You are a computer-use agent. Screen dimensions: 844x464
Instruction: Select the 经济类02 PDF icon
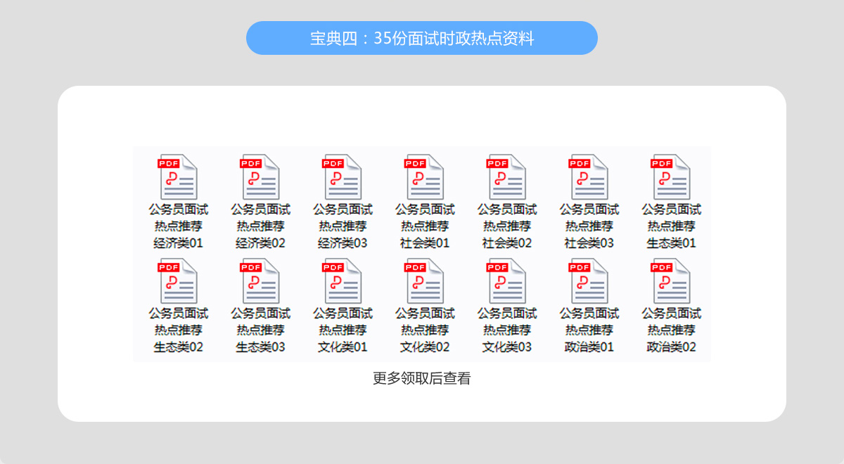[260, 177]
